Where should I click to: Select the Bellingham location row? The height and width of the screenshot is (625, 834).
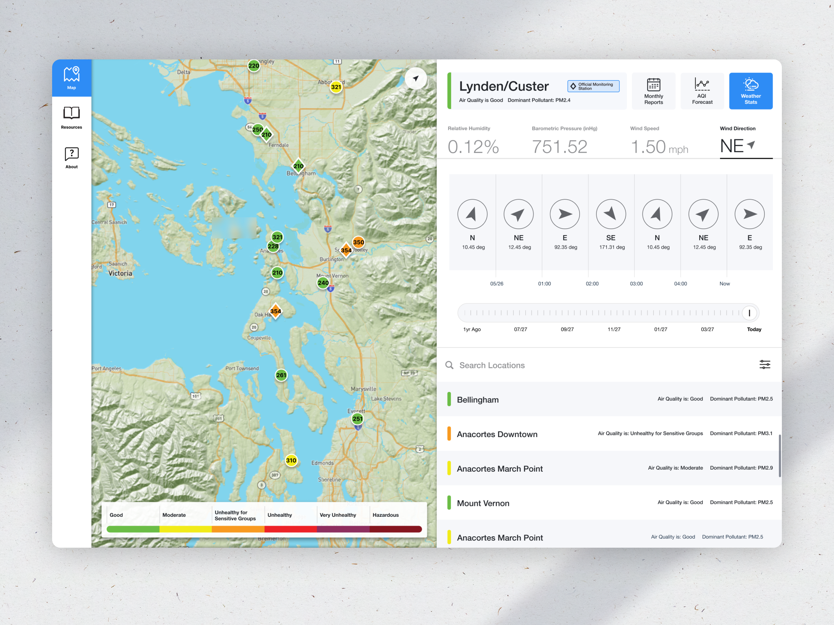point(609,399)
